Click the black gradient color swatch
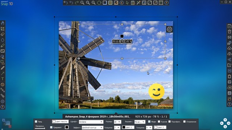 click(x=67, y=127)
